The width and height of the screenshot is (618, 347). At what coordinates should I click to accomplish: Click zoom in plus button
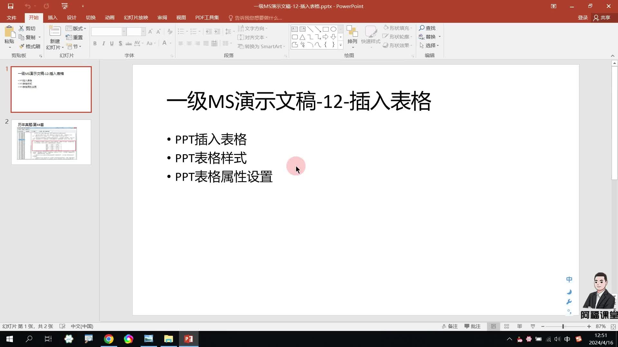click(x=589, y=326)
